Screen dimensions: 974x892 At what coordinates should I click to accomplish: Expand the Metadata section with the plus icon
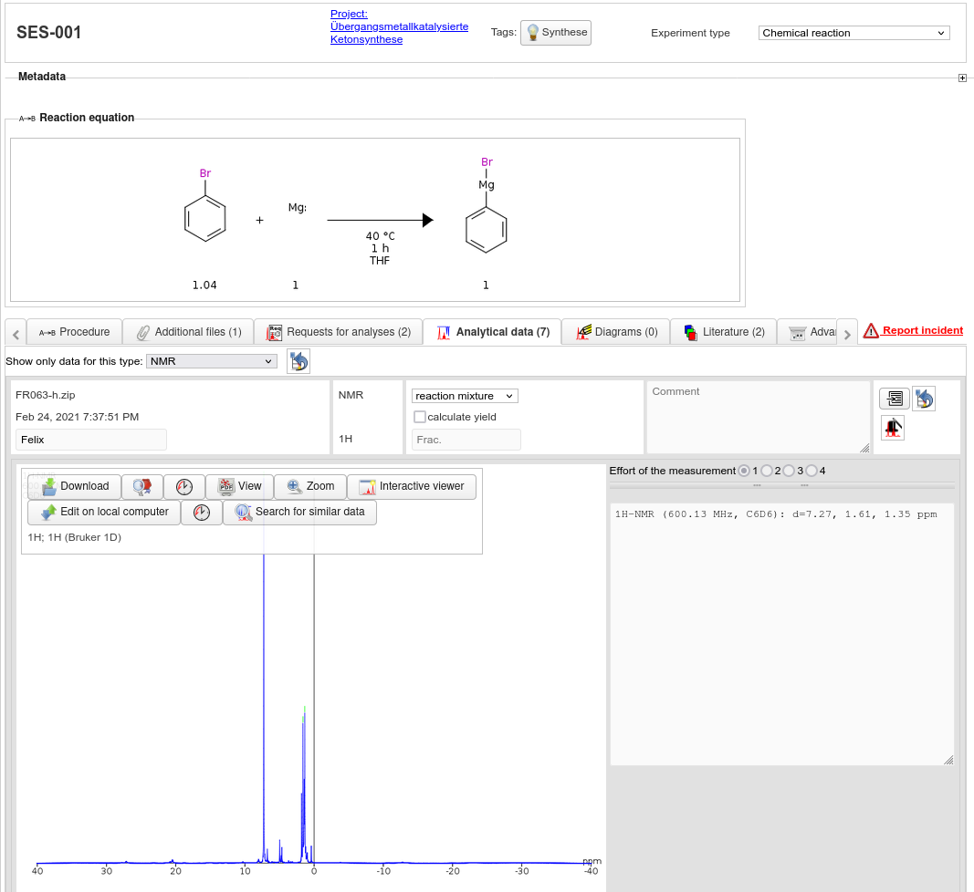[962, 78]
